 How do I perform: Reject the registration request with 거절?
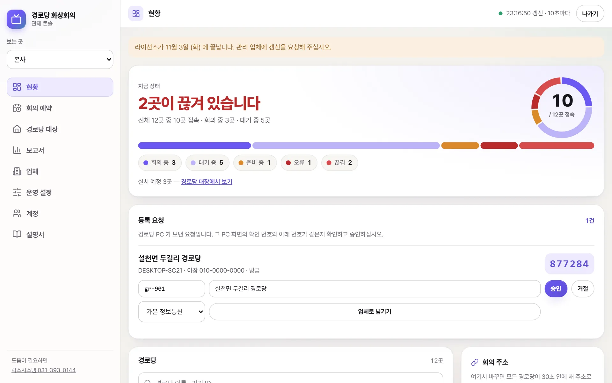point(583,289)
